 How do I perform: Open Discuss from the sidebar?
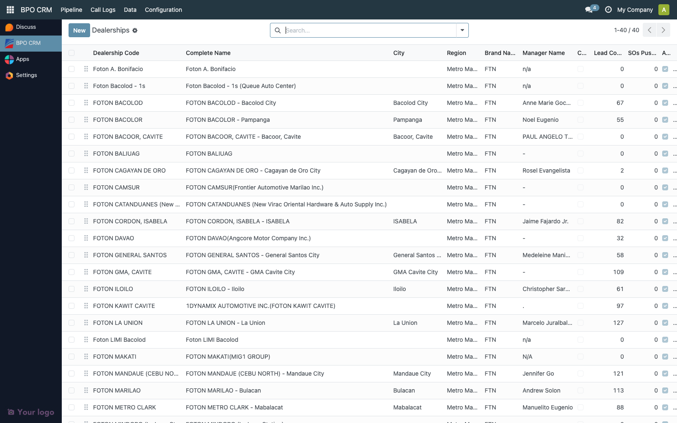point(25,27)
